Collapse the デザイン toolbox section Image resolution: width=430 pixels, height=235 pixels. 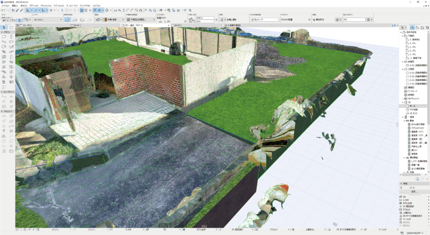click(2, 32)
